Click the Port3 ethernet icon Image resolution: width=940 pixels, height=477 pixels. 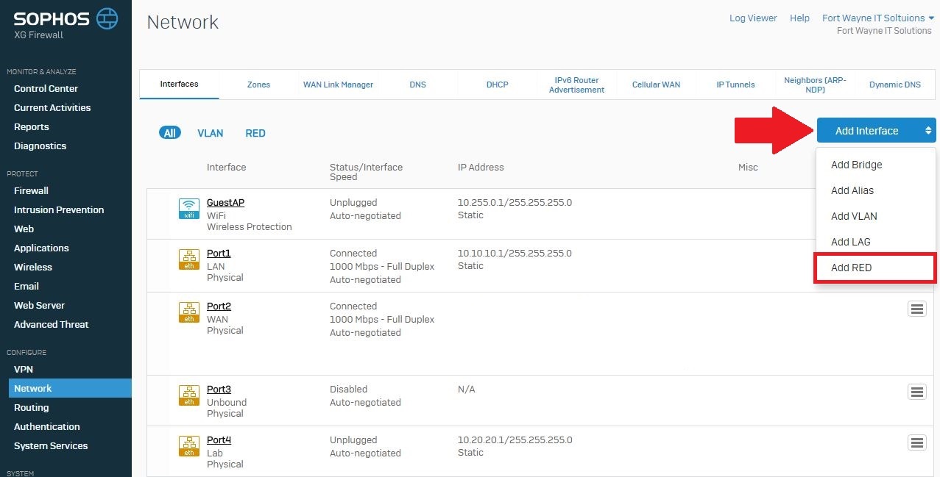(x=189, y=395)
